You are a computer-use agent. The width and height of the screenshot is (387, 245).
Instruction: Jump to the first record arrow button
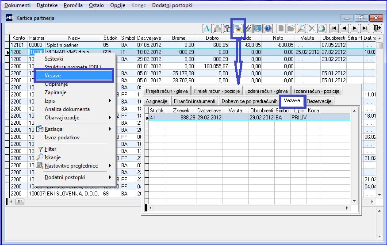coord(334,29)
